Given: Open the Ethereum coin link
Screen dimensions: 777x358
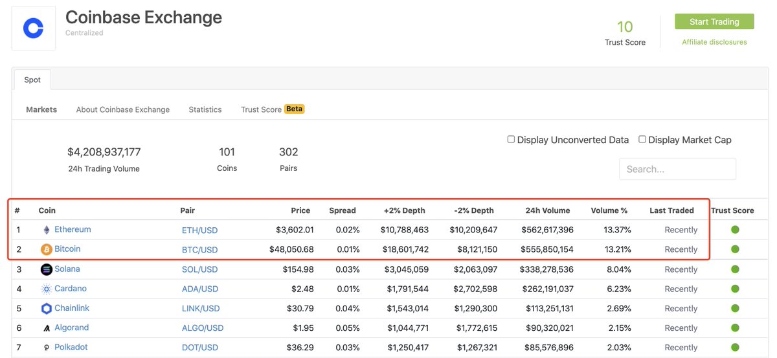Looking at the screenshot, I should tap(73, 229).
